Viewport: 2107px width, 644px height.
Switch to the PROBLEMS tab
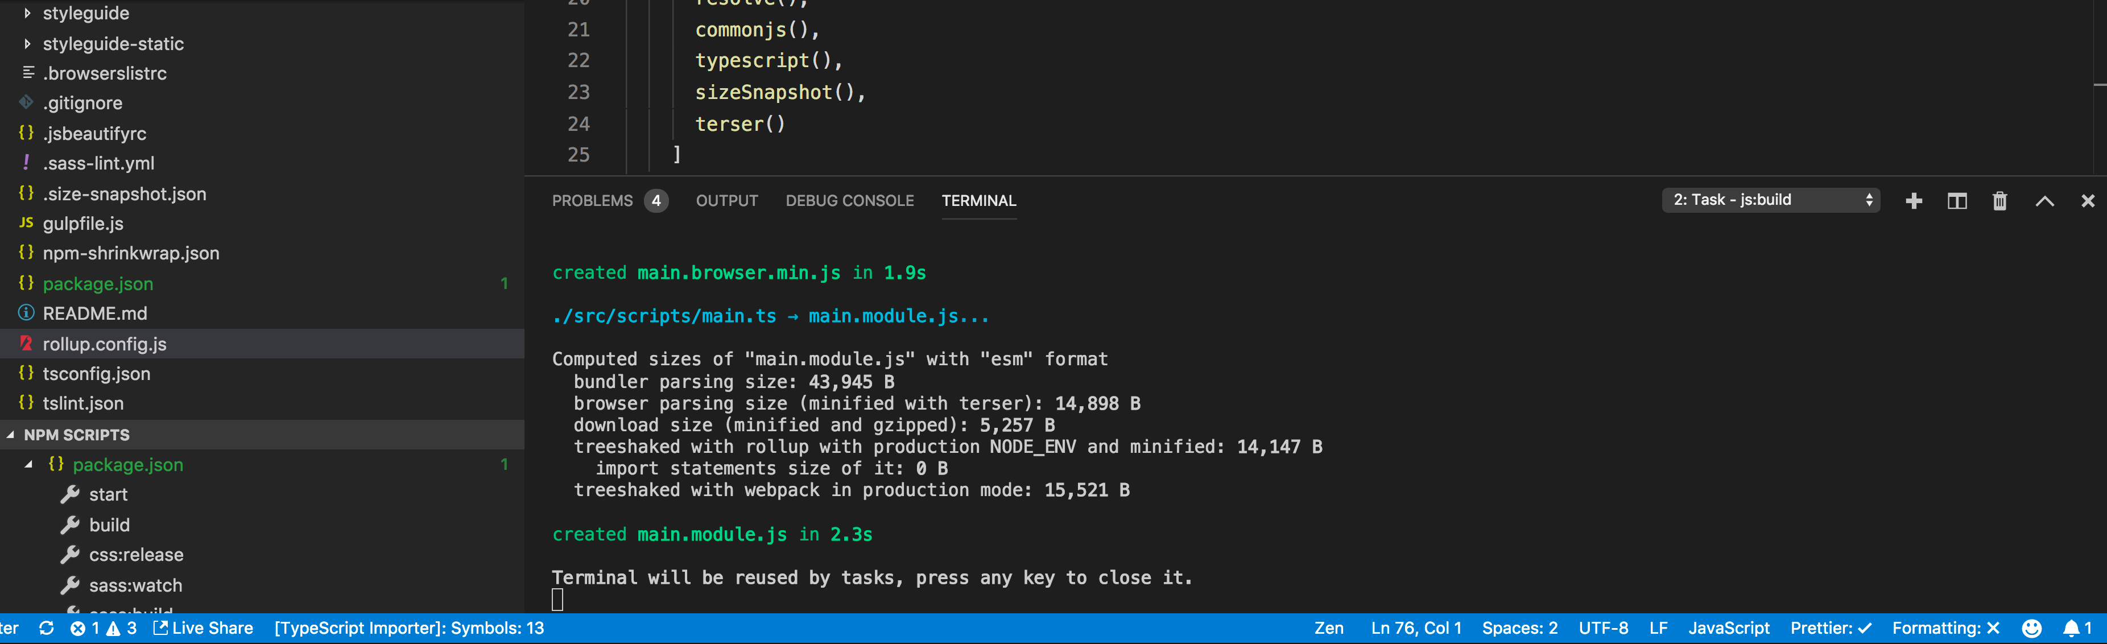tap(592, 200)
